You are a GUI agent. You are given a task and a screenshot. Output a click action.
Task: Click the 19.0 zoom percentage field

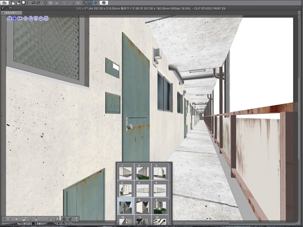click(19, 224)
